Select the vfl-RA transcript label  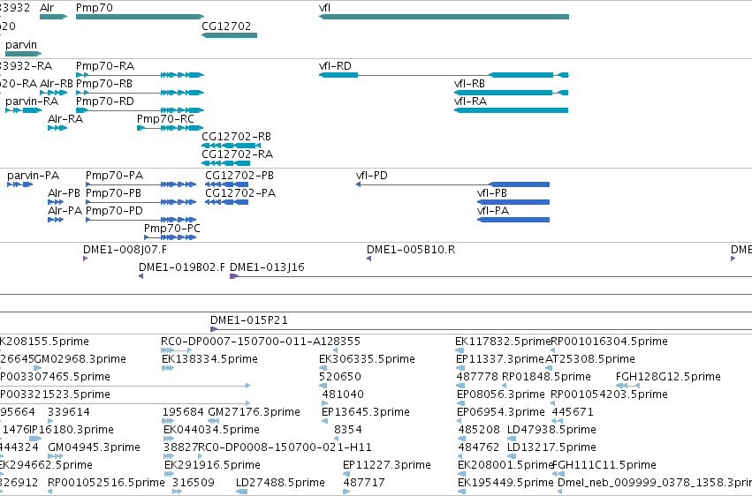pos(470,101)
